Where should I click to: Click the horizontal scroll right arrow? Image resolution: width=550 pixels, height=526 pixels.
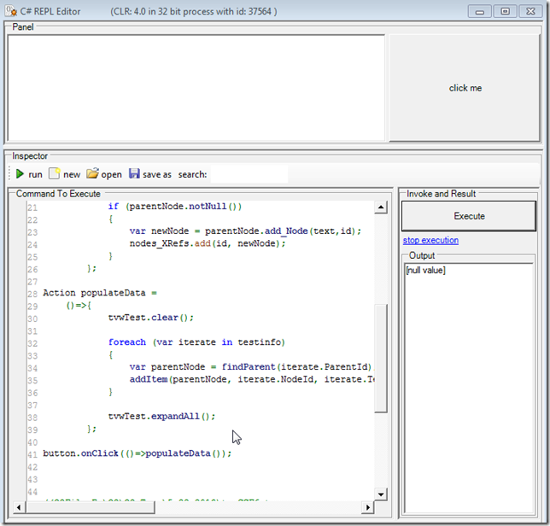[x=367, y=507]
